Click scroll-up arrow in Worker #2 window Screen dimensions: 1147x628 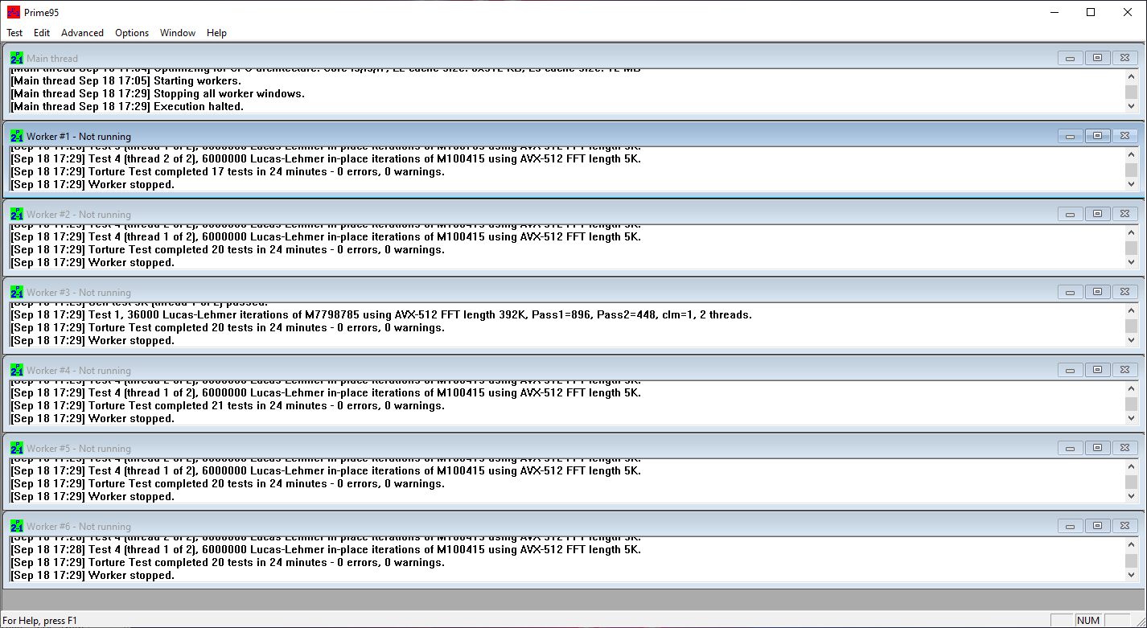tap(1132, 232)
